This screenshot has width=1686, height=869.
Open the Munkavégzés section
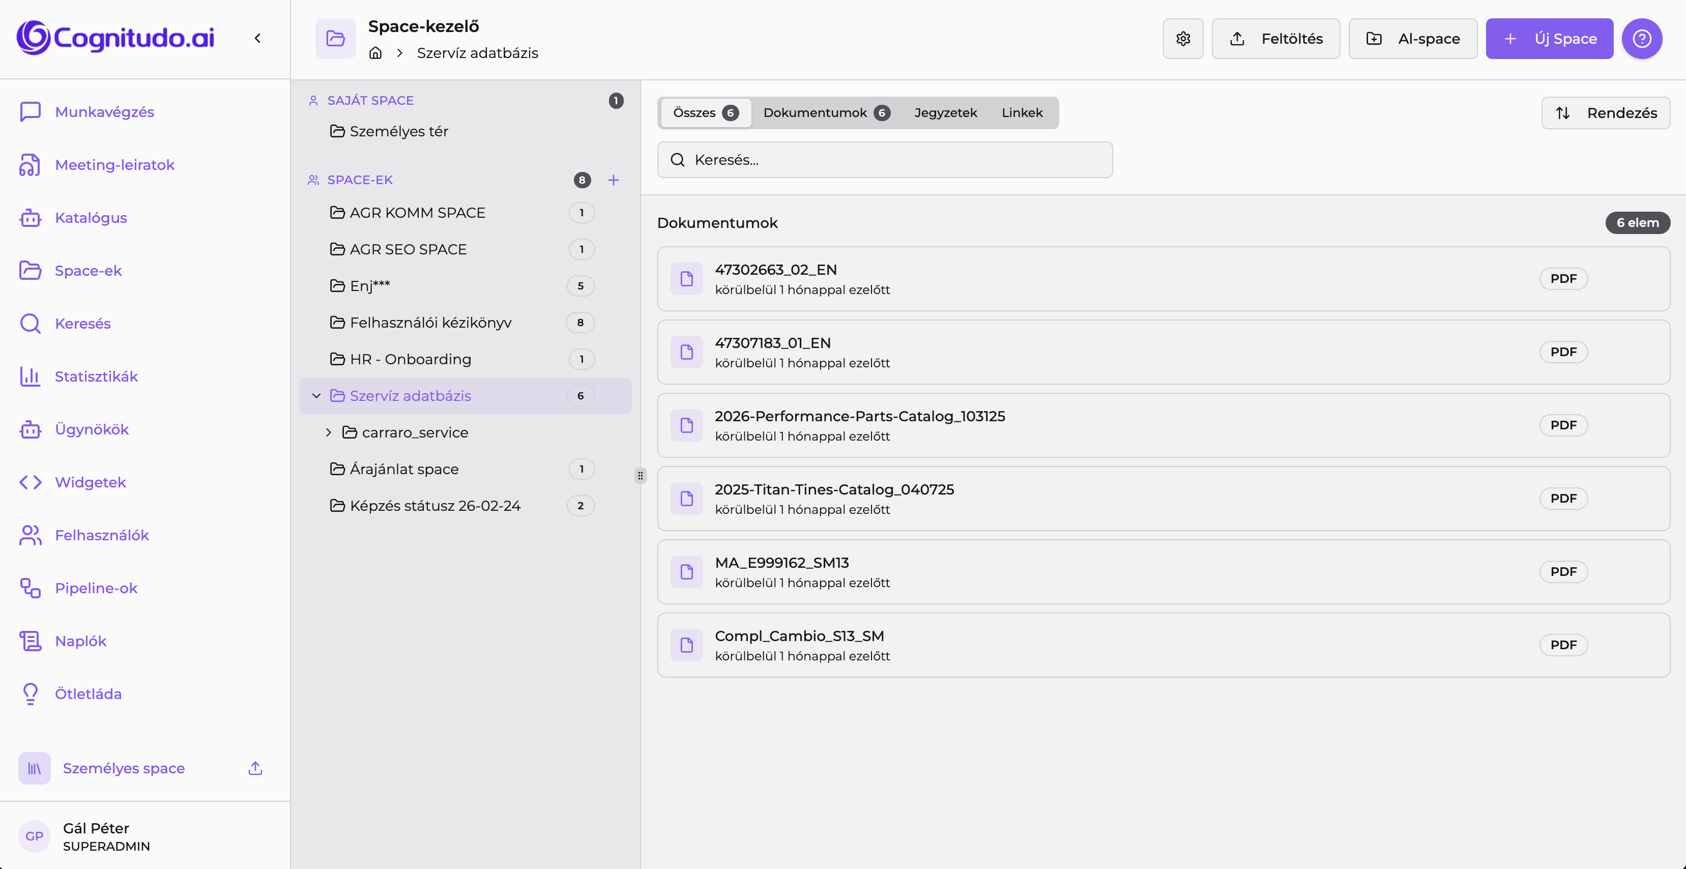(x=104, y=111)
